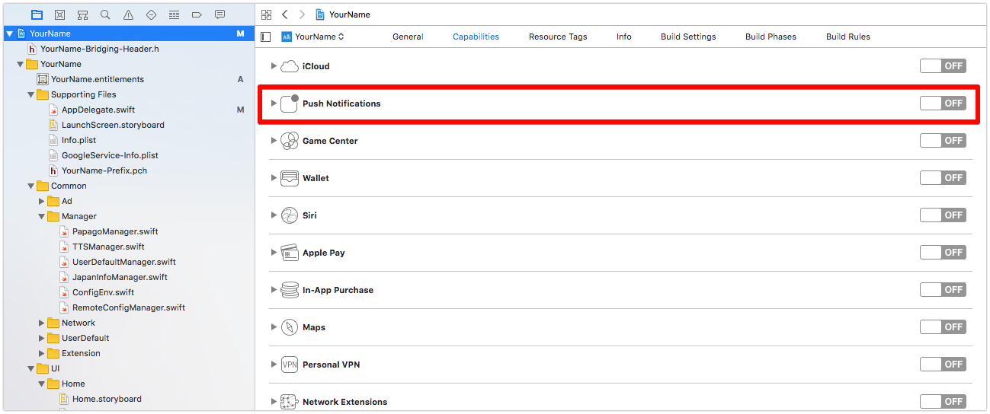
Task: Open PapagoManager.swift file
Action: [115, 231]
